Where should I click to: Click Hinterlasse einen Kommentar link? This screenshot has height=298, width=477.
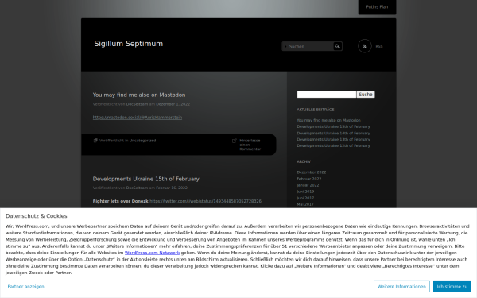250,145
